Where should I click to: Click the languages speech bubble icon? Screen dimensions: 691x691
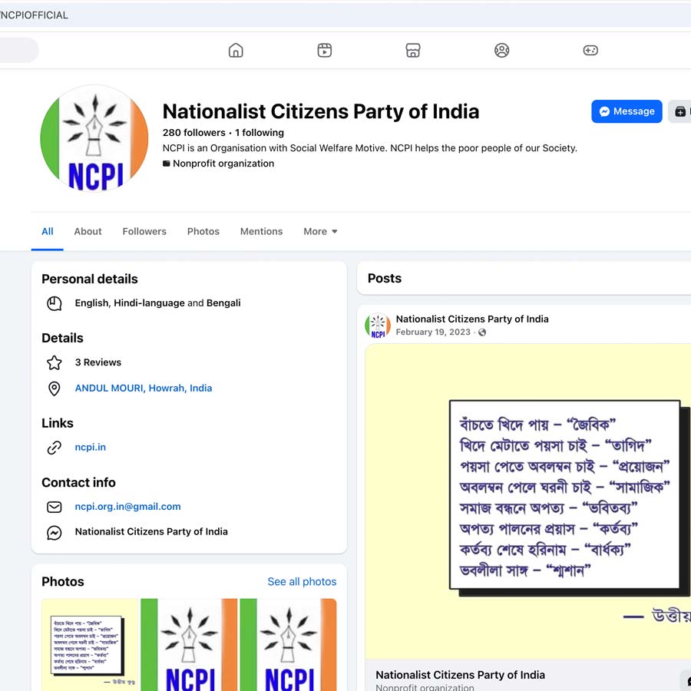[x=55, y=303]
